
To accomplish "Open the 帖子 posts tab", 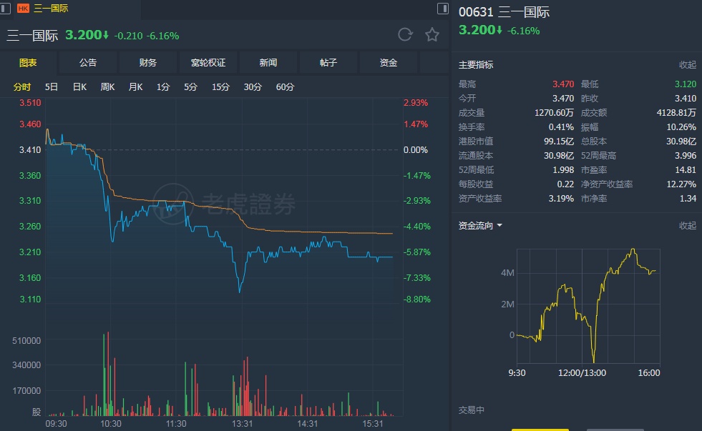I will click(x=328, y=63).
